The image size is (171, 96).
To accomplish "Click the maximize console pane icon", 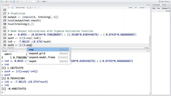I will click(x=149, y=51).
